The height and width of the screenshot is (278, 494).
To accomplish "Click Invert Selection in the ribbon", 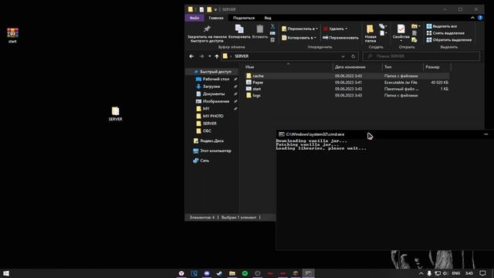I will coord(449,40).
